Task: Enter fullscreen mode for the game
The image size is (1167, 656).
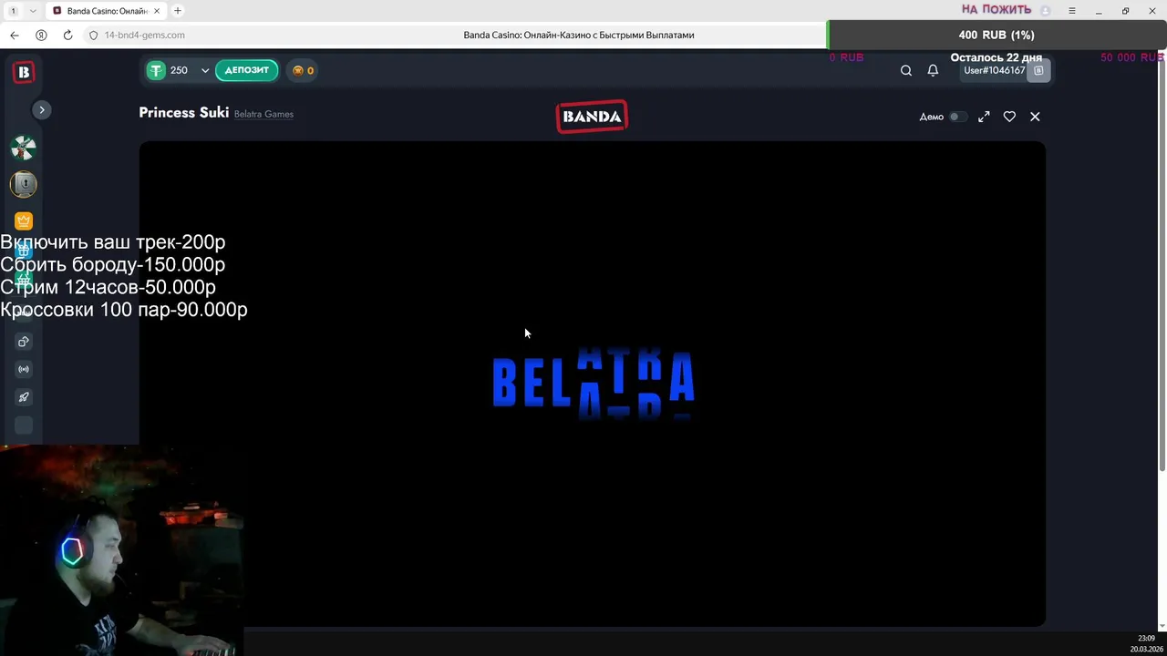Action: click(x=984, y=117)
